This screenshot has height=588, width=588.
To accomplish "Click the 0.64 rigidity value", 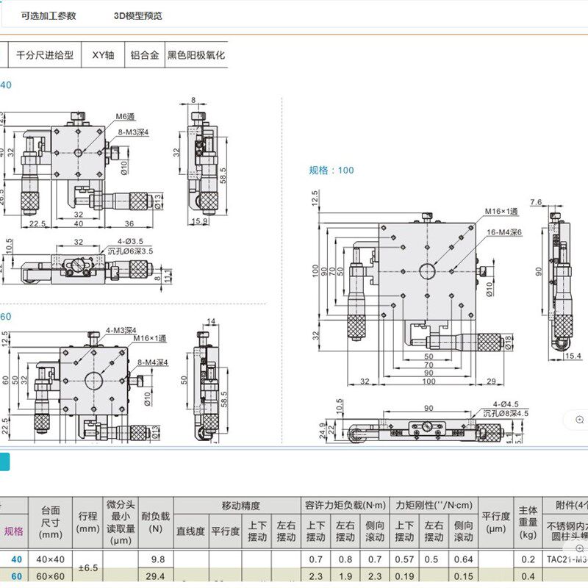I will pyautogui.click(x=464, y=559).
